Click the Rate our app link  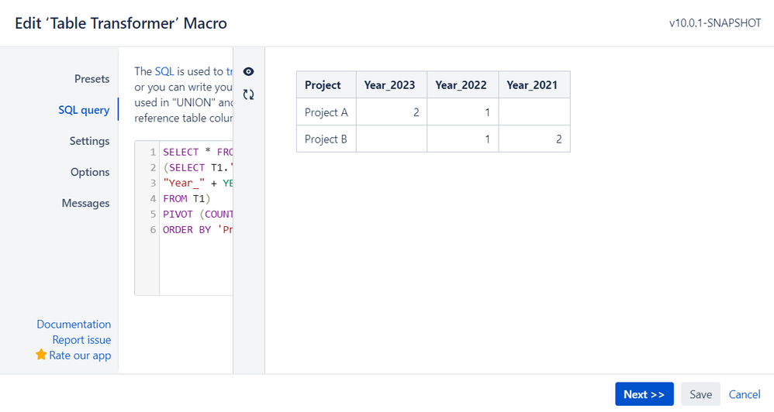(80, 355)
